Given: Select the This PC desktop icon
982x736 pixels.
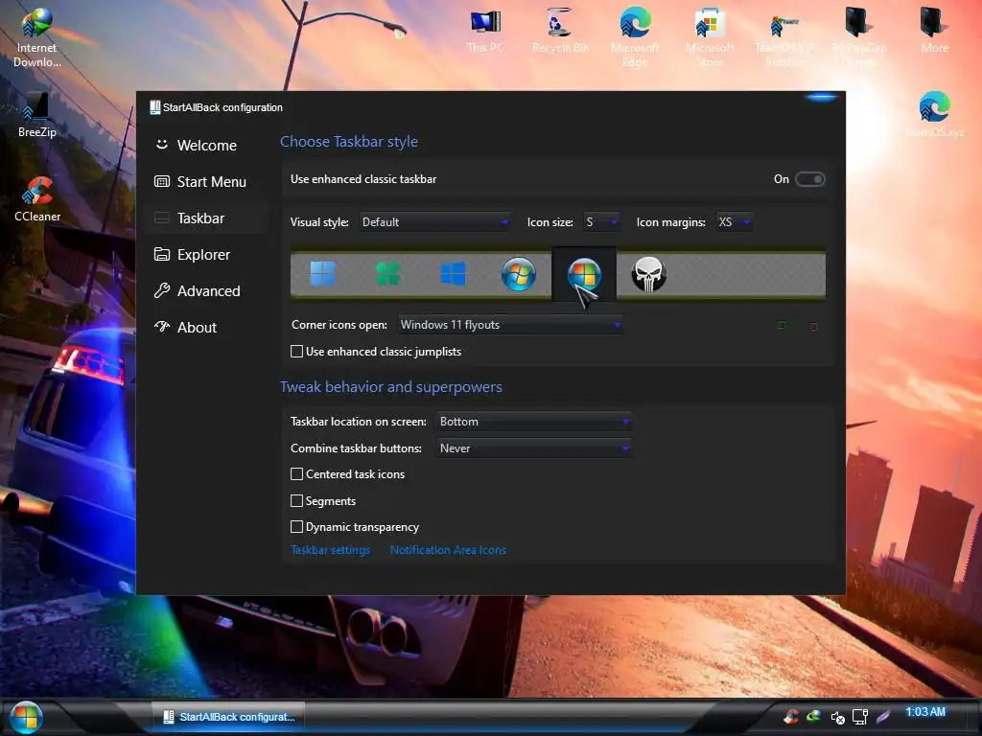Looking at the screenshot, I should tap(485, 32).
